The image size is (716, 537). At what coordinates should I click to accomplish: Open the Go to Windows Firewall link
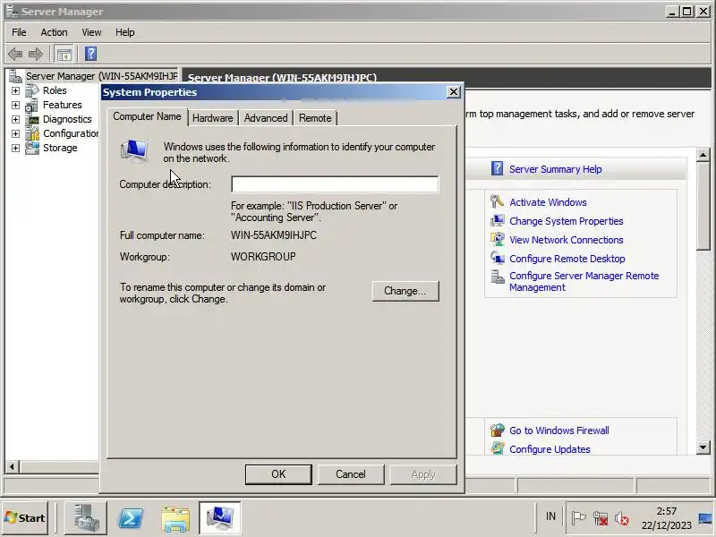[x=558, y=430]
